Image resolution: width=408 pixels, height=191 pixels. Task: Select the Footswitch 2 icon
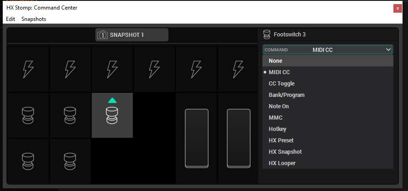tap(70, 116)
